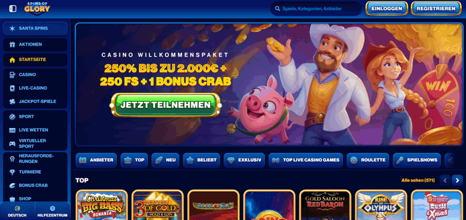Open the Hilfezentrum help button
This screenshot has width=466, height=220.
53,211
